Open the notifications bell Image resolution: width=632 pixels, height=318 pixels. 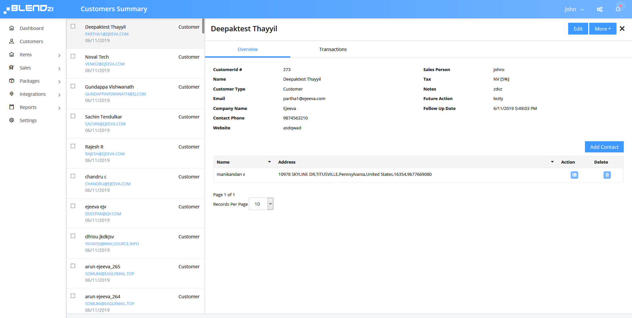click(x=618, y=9)
